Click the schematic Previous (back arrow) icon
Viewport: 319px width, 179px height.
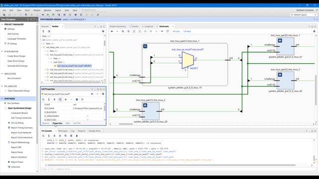[112, 31]
